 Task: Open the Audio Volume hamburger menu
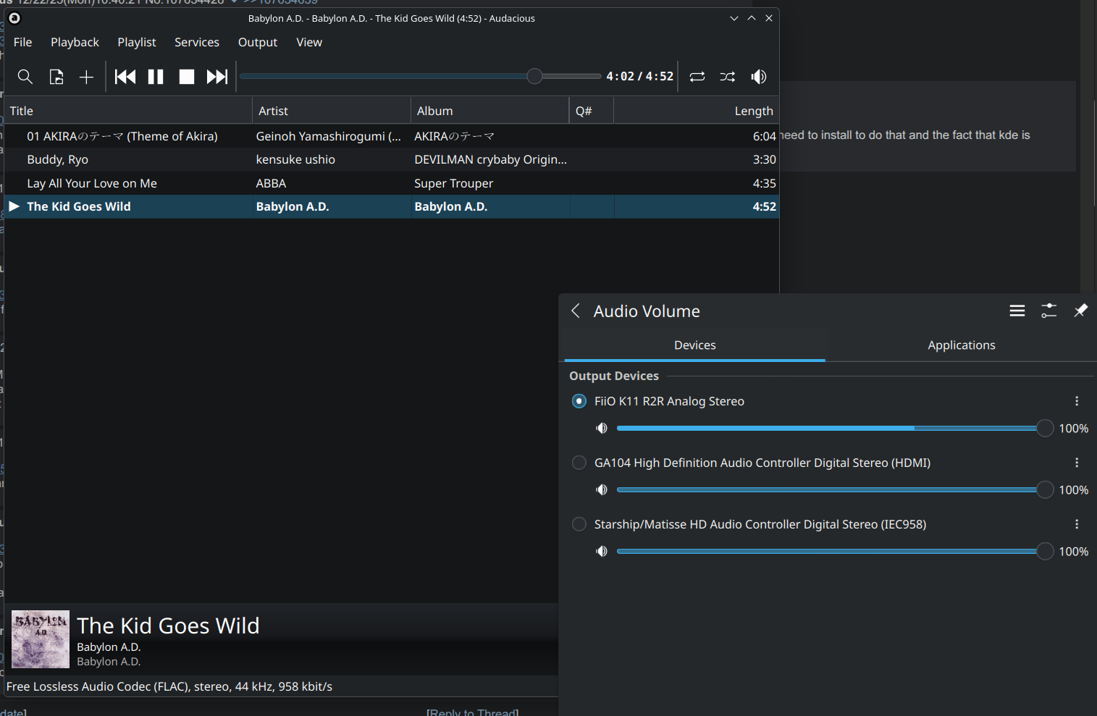pyautogui.click(x=1017, y=311)
